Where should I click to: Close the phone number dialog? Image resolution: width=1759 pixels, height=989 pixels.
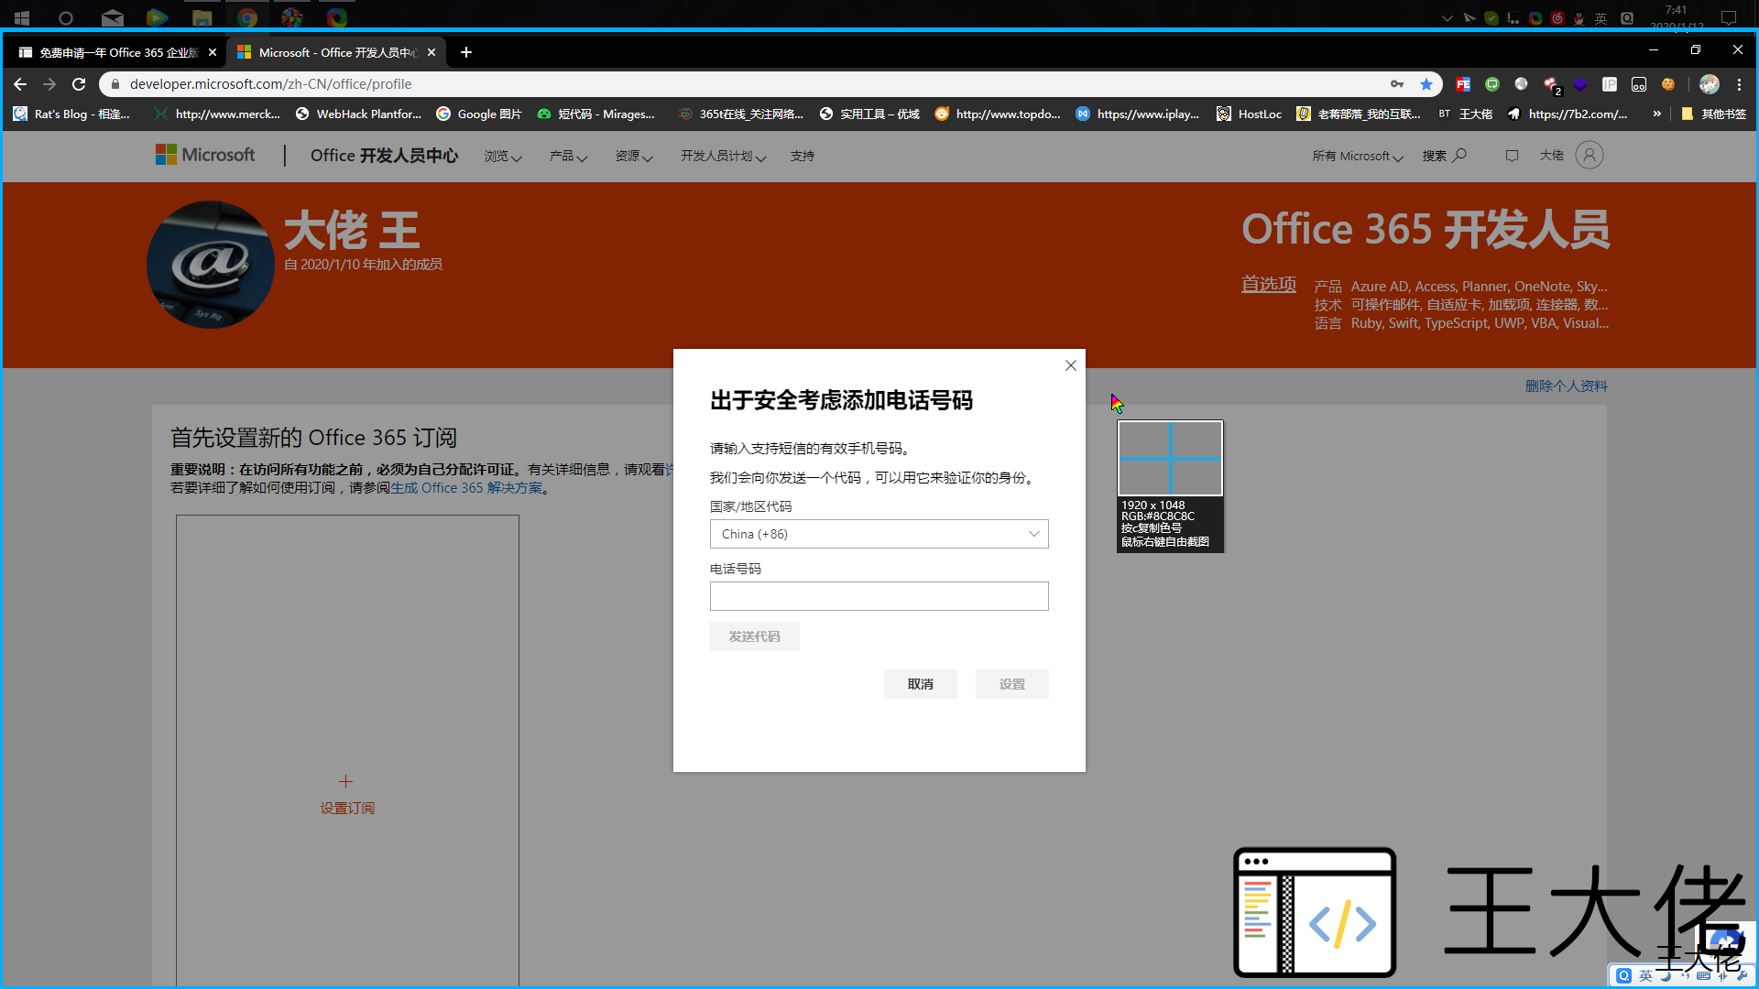pos(1071,365)
